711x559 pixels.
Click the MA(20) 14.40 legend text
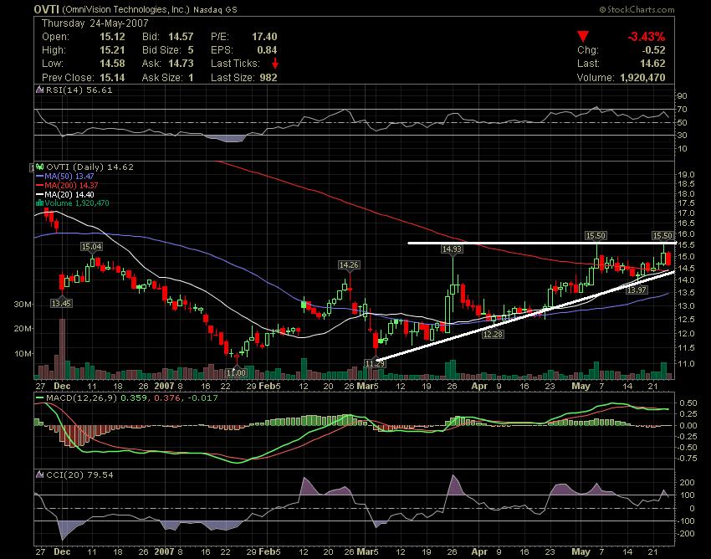(x=69, y=195)
